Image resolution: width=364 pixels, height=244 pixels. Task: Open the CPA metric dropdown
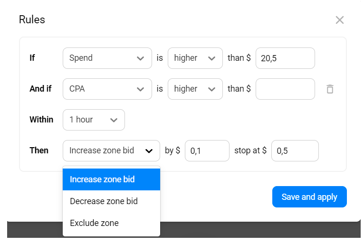pyautogui.click(x=107, y=89)
